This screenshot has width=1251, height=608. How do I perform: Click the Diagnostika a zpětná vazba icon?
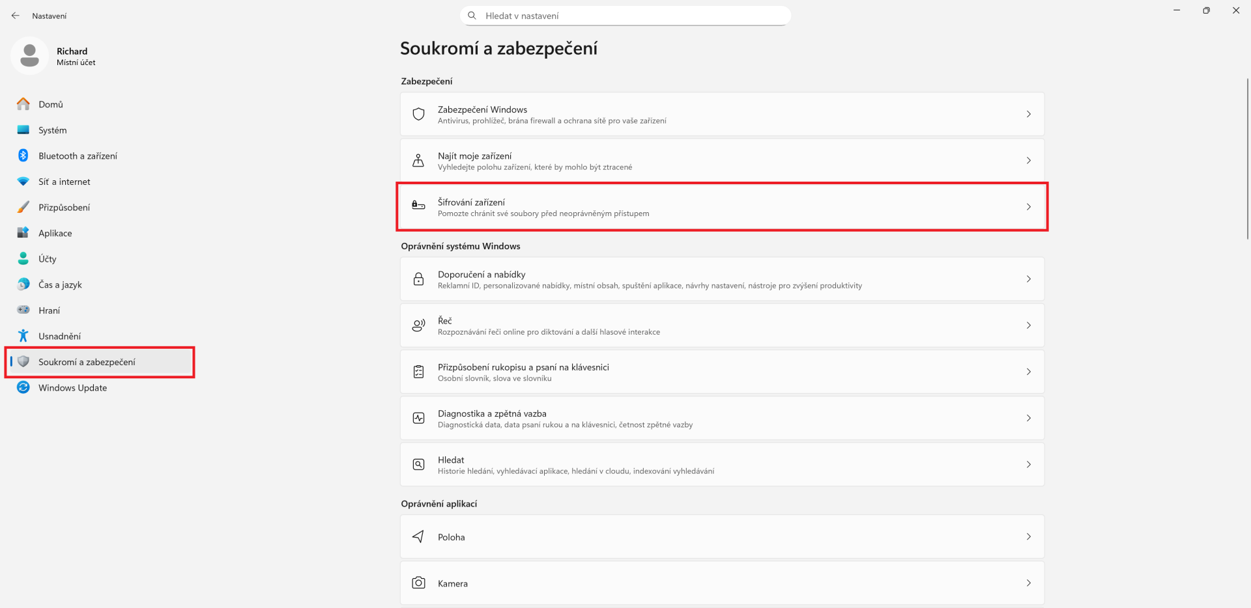(418, 418)
